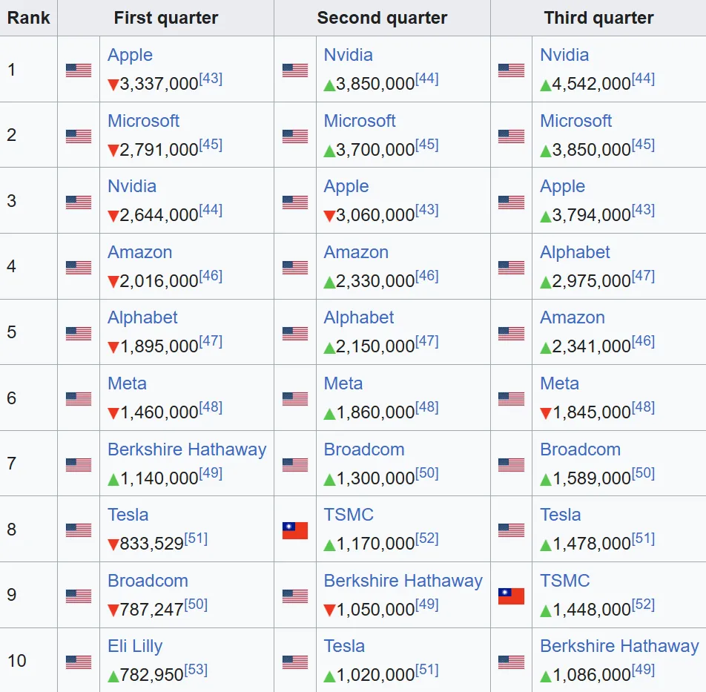Click the US flag beside first-quarter Berkshire Hathaway
This screenshot has width=706, height=692.
coord(79,464)
